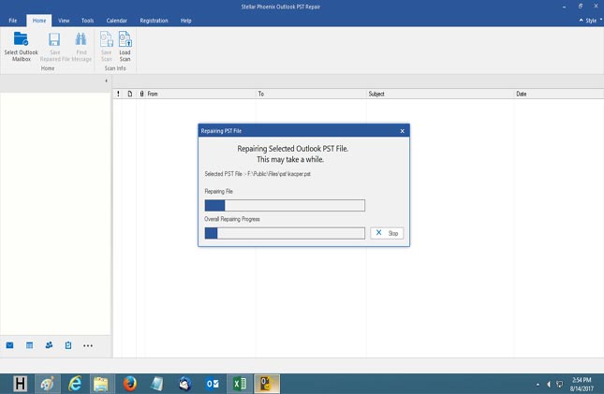The image size is (604, 394).
Task: Open Internet Explorer from the taskbar
Action: (75, 384)
